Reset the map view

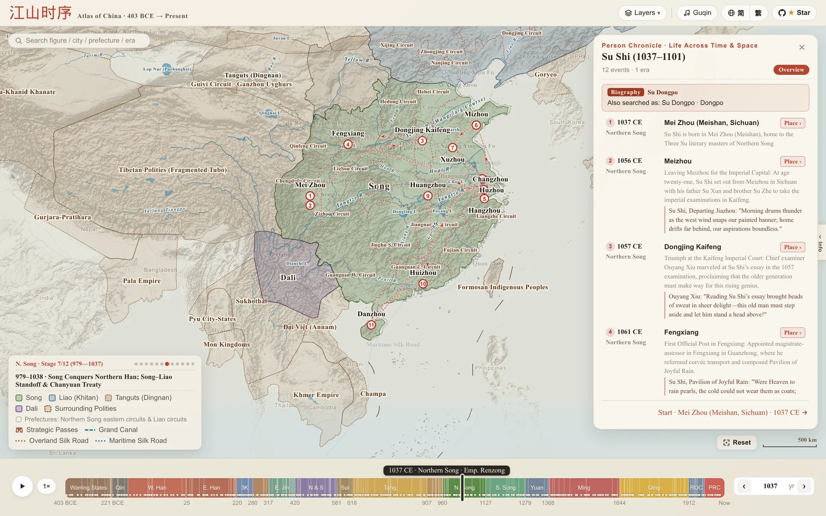click(737, 442)
